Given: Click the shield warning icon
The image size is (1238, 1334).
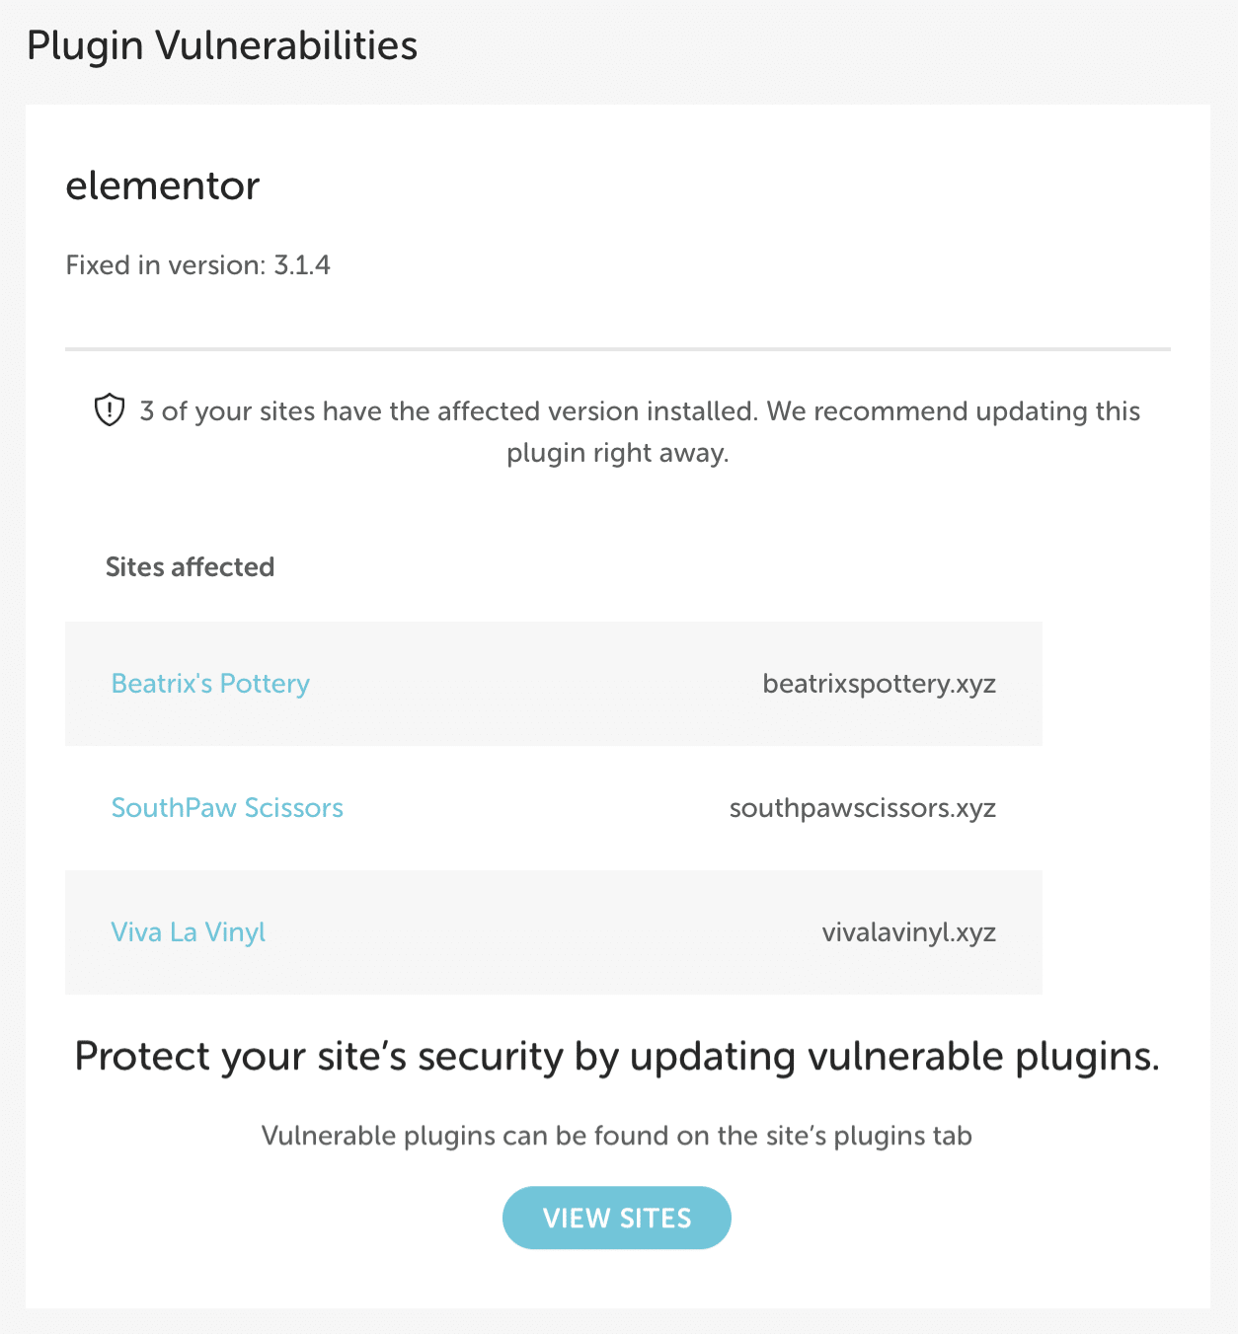Looking at the screenshot, I should pos(109,410).
